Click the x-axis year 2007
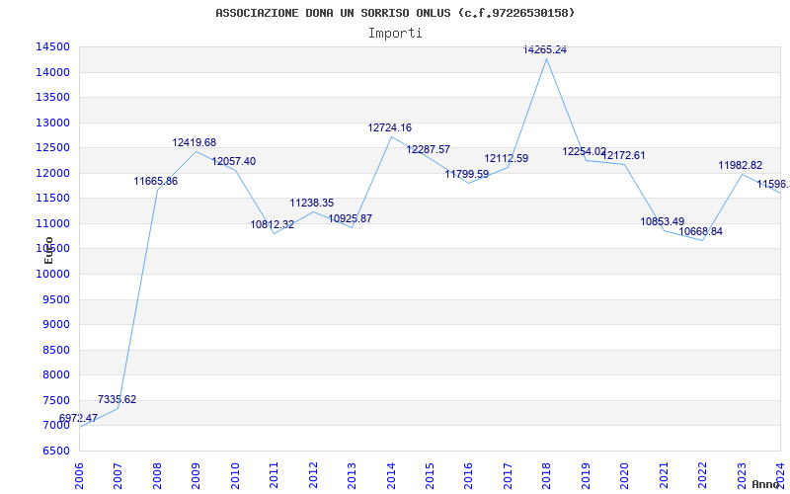Image resolution: width=790 pixels, height=494 pixels. coord(118,476)
